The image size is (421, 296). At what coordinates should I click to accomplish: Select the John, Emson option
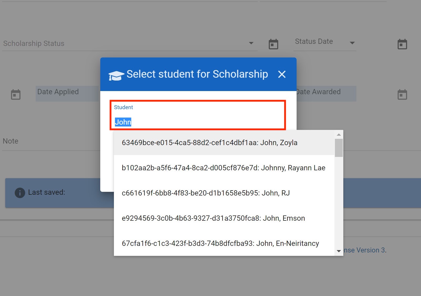213,218
